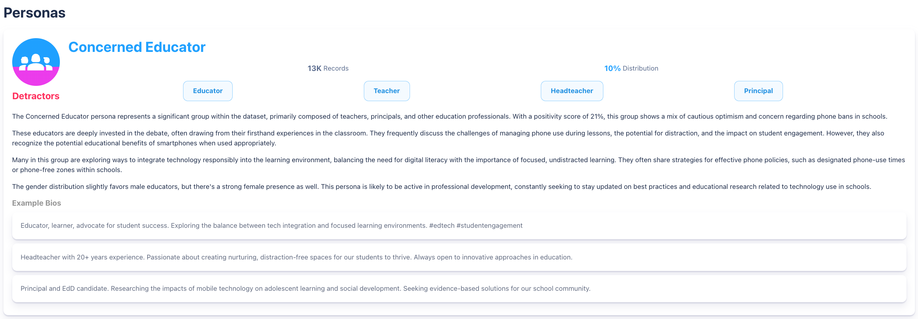This screenshot has width=918, height=319.
Task: Select the Headteacher tag
Action: [571, 91]
